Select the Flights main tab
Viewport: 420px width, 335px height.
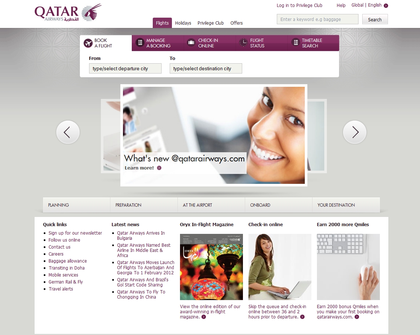162,23
